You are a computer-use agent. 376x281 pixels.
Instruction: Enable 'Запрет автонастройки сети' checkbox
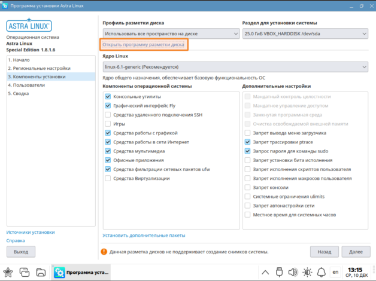click(x=247, y=206)
